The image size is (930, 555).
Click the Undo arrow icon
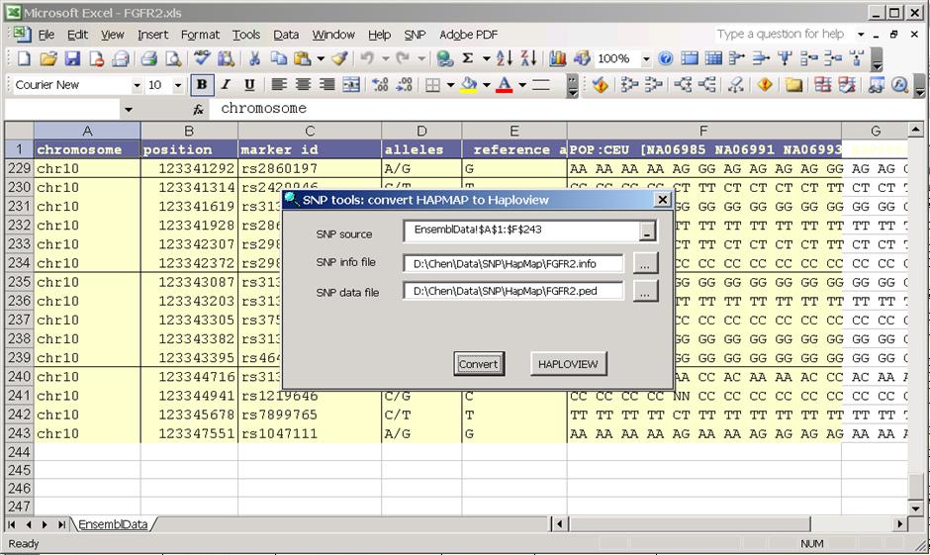(x=367, y=58)
